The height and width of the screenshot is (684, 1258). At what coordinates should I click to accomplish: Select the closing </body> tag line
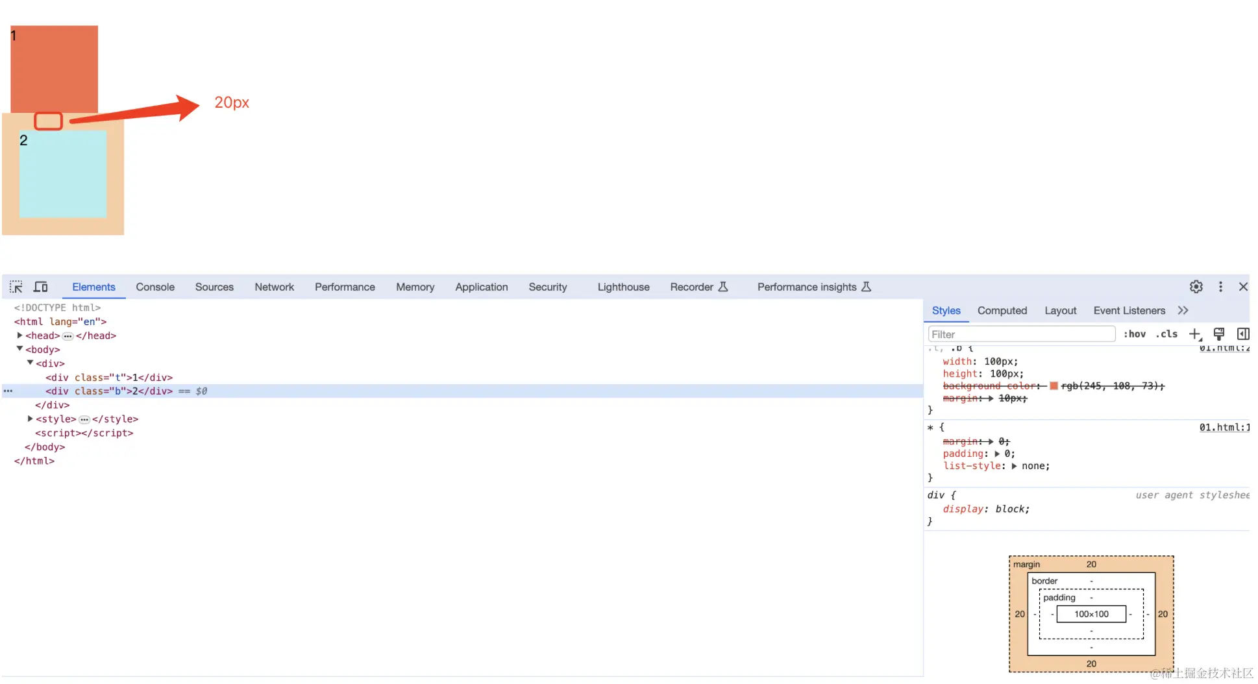pos(45,447)
